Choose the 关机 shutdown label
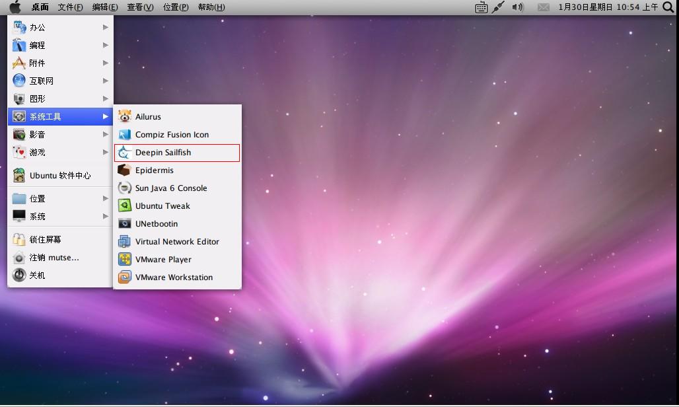Viewport: 679px width, 407px height. coord(37,275)
